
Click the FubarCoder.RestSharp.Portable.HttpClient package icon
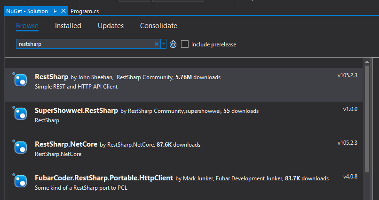point(20,181)
